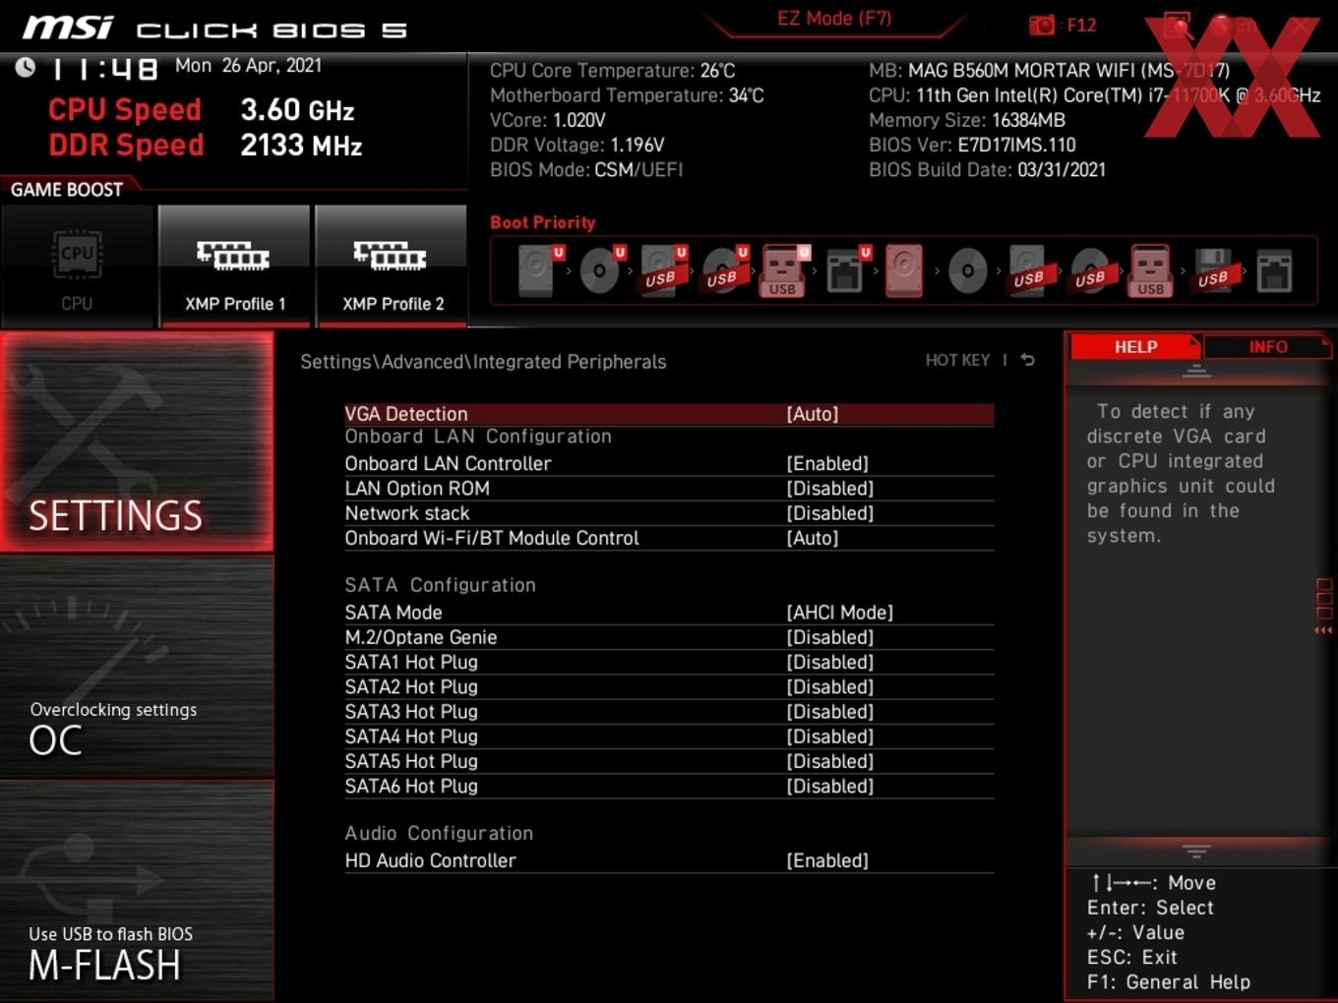Toggle SATA4 Hot Plug Disabled value
This screenshot has width=1338, height=1003.
(830, 737)
